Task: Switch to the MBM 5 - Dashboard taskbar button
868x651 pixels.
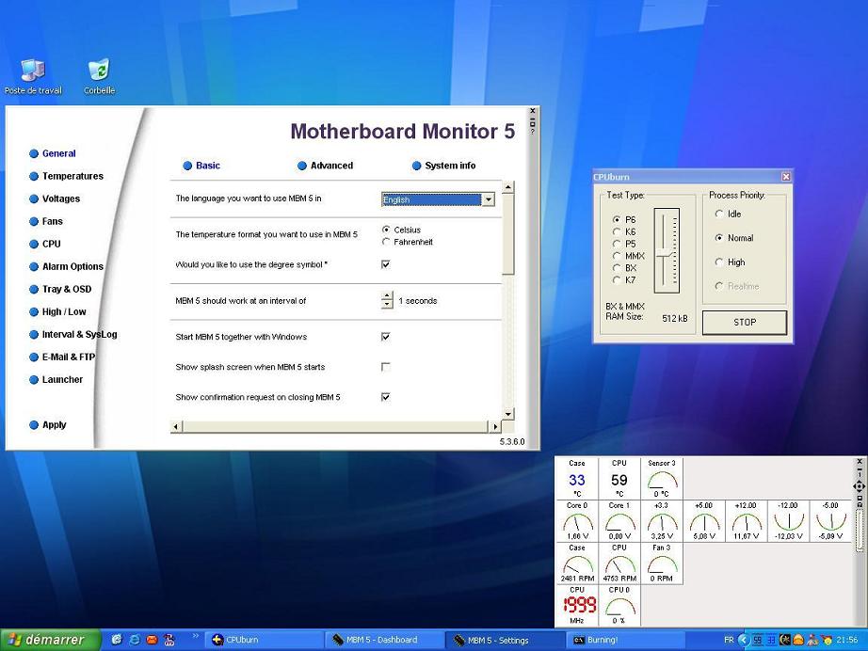Action: (x=383, y=640)
